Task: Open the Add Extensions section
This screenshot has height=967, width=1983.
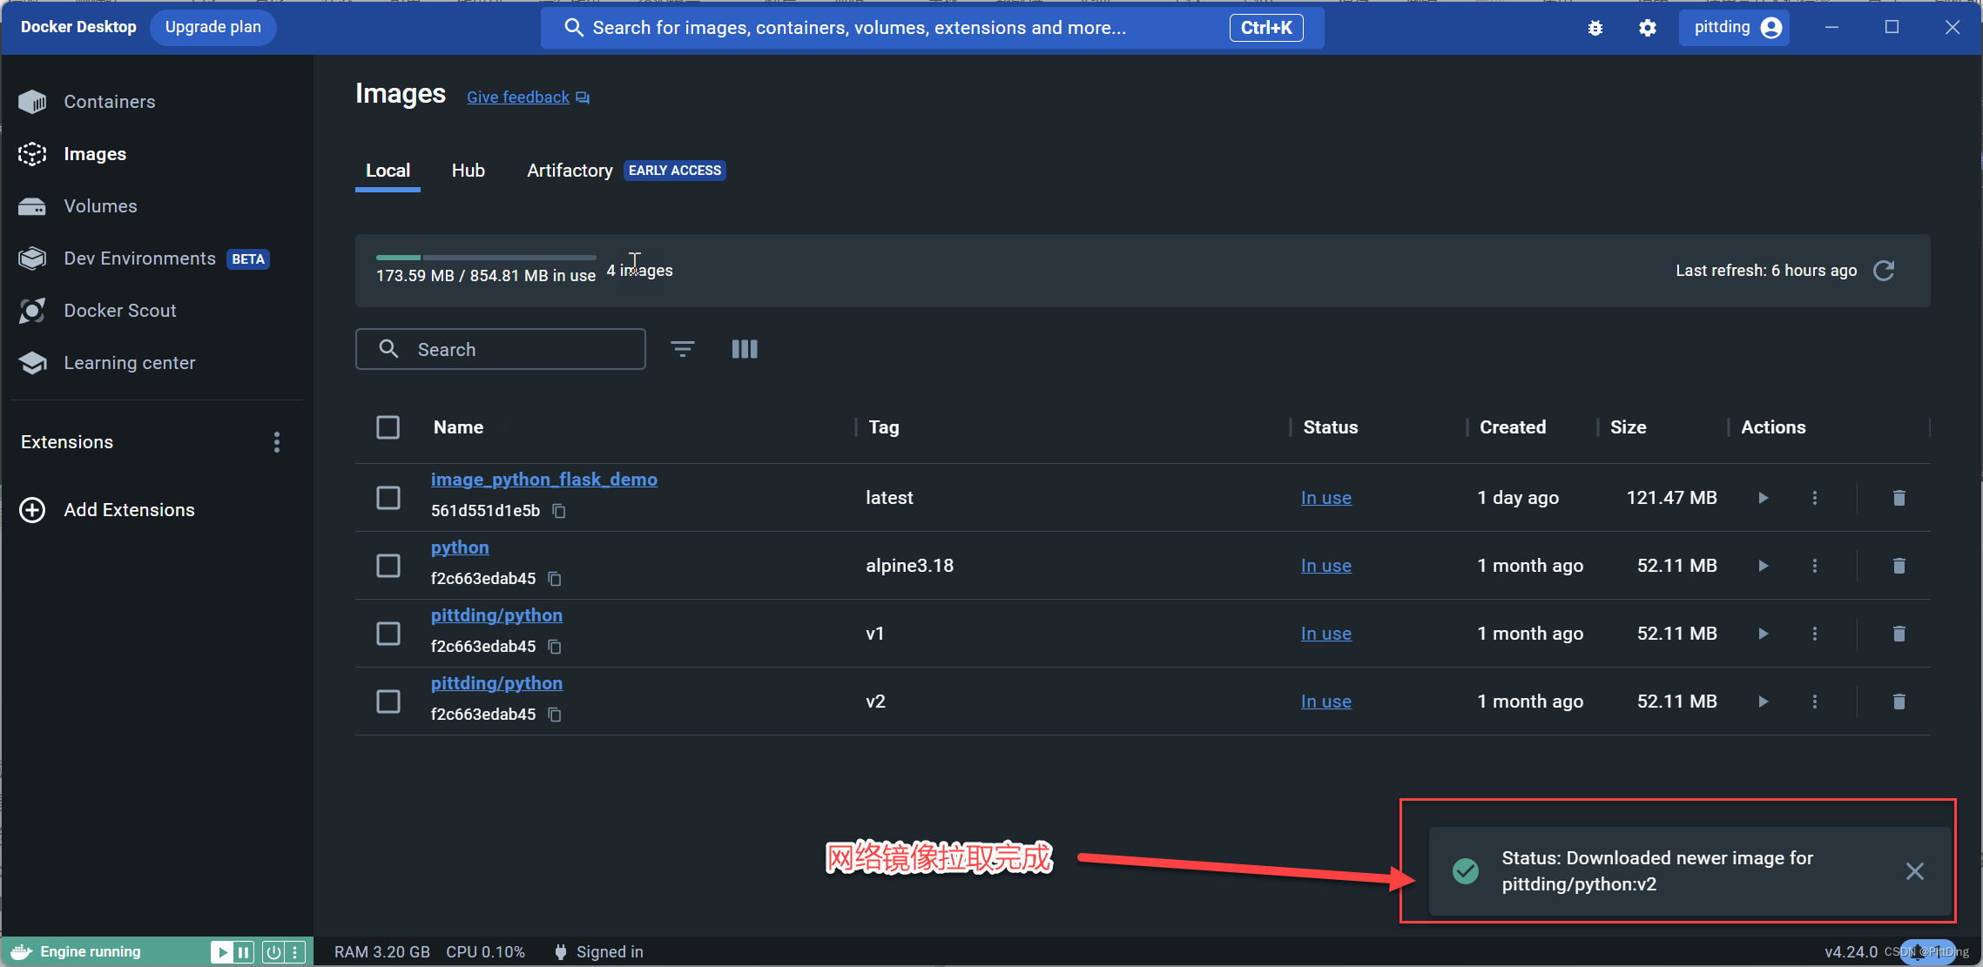Action: tap(129, 509)
